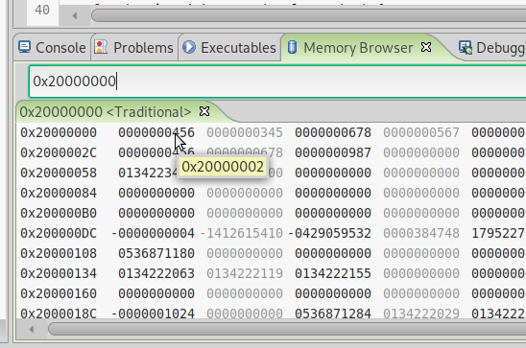Select the Memory Browser tab
Viewport: 526px width, 348px height.
pyautogui.click(x=358, y=48)
